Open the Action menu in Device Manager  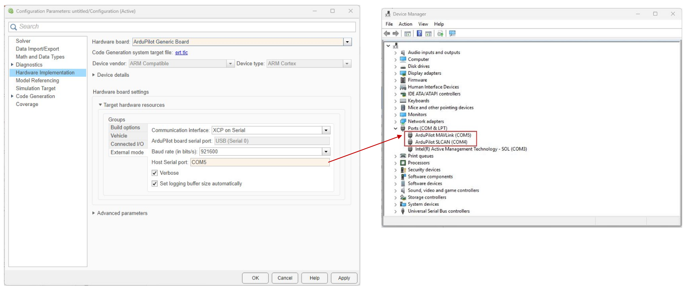click(405, 24)
